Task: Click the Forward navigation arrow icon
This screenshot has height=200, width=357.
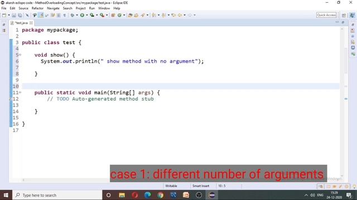Action: click(x=190, y=15)
